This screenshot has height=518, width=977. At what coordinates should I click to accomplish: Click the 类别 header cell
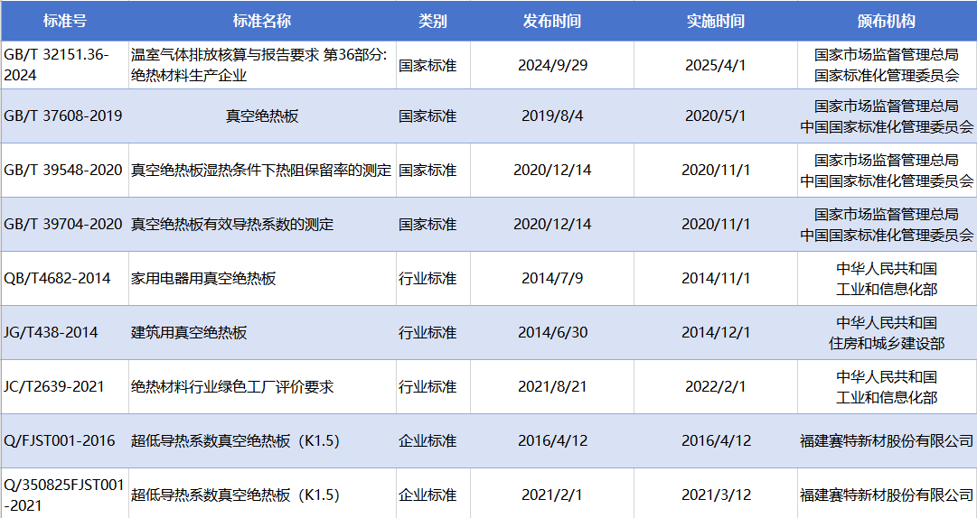(433, 21)
